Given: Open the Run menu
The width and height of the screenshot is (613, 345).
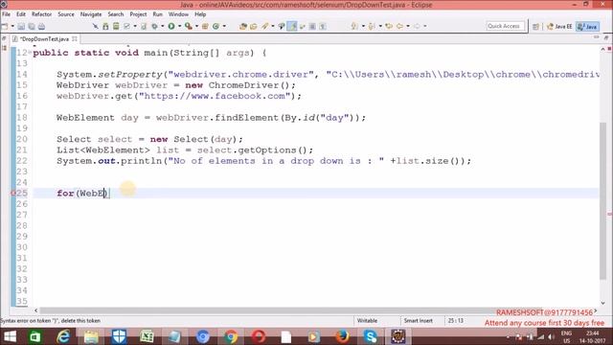Looking at the screenshot, I should coord(157,14).
